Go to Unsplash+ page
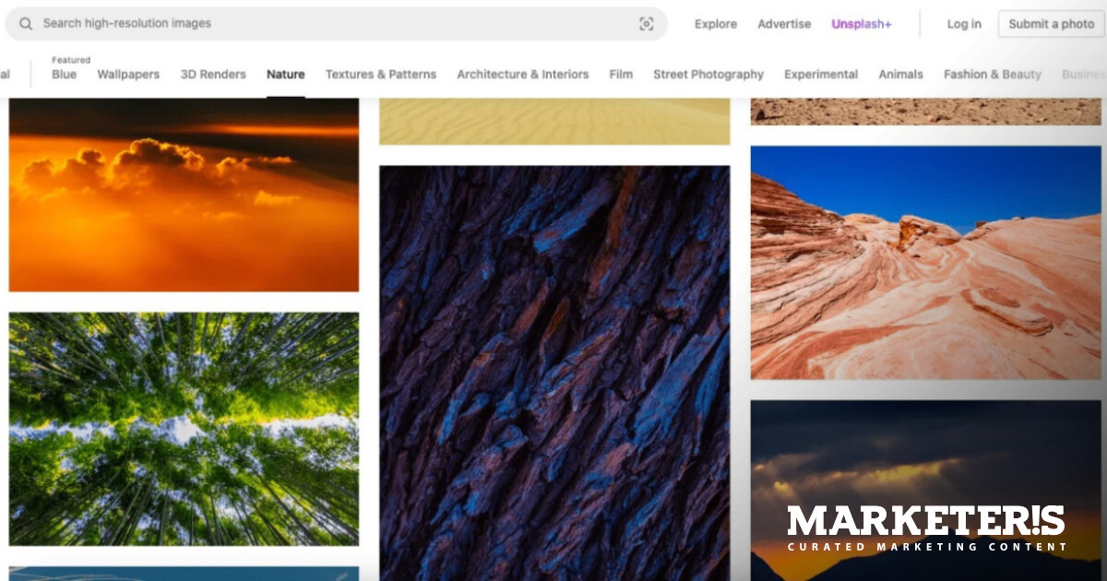The image size is (1107, 581). (x=861, y=24)
